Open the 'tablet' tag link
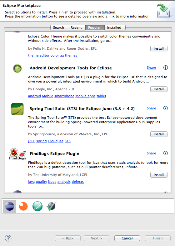 101,96
